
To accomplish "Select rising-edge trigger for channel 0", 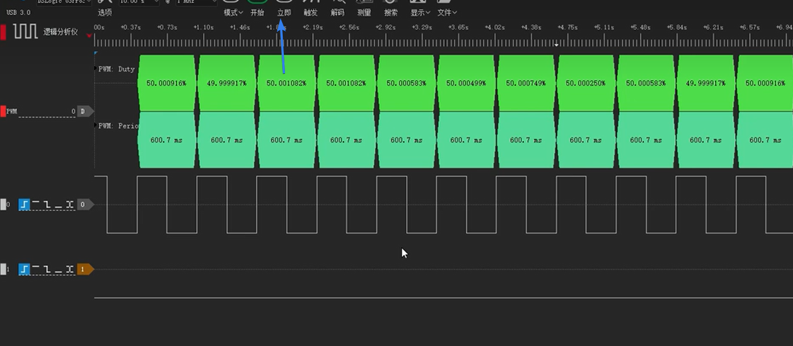I will 24,205.
